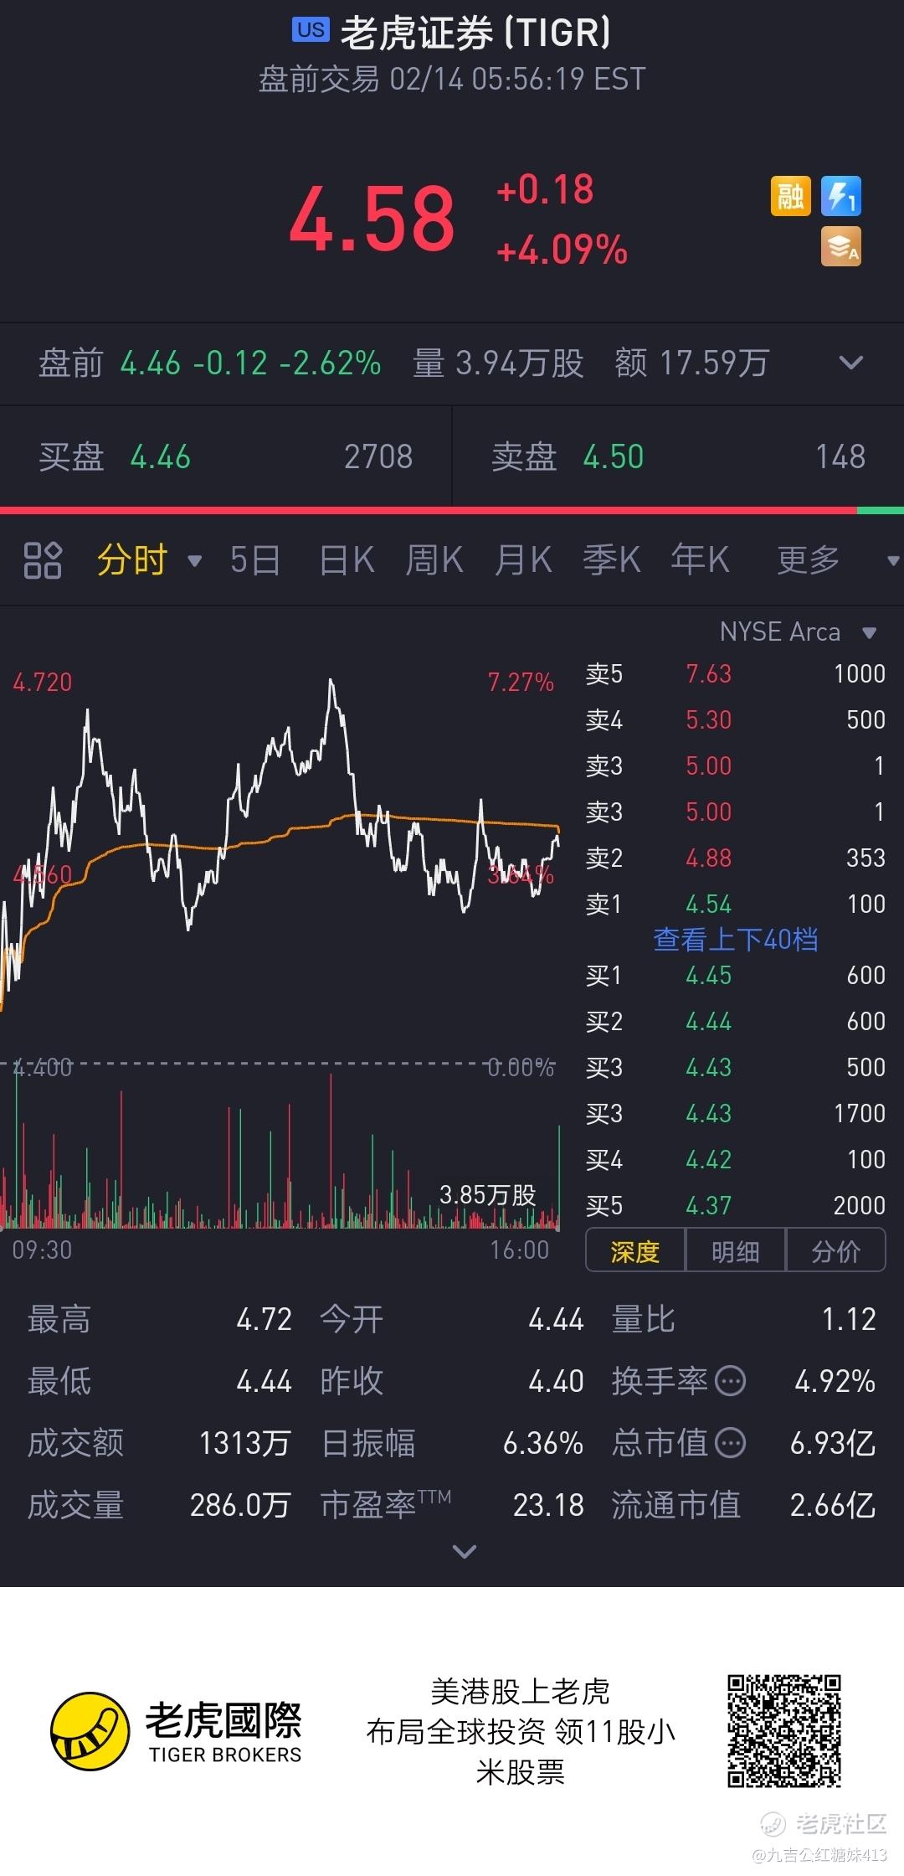
Task: Select the 明细 details tab
Action: click(x=735, y=1251)
